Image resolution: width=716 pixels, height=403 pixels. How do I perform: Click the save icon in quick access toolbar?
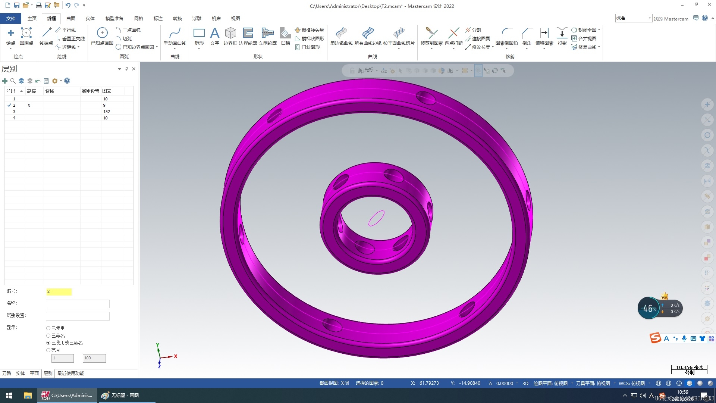click(x=17, y=5)
